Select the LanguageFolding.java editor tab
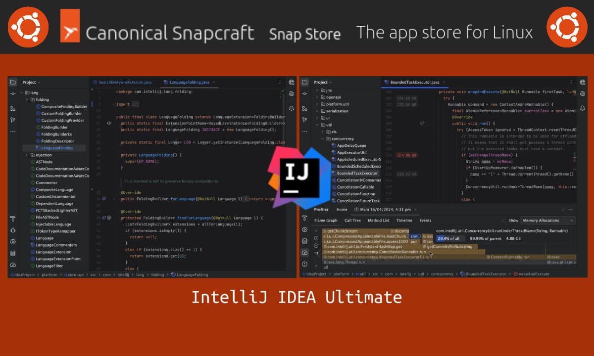Screen dimensions: 594x356 [x=190, y=82]
